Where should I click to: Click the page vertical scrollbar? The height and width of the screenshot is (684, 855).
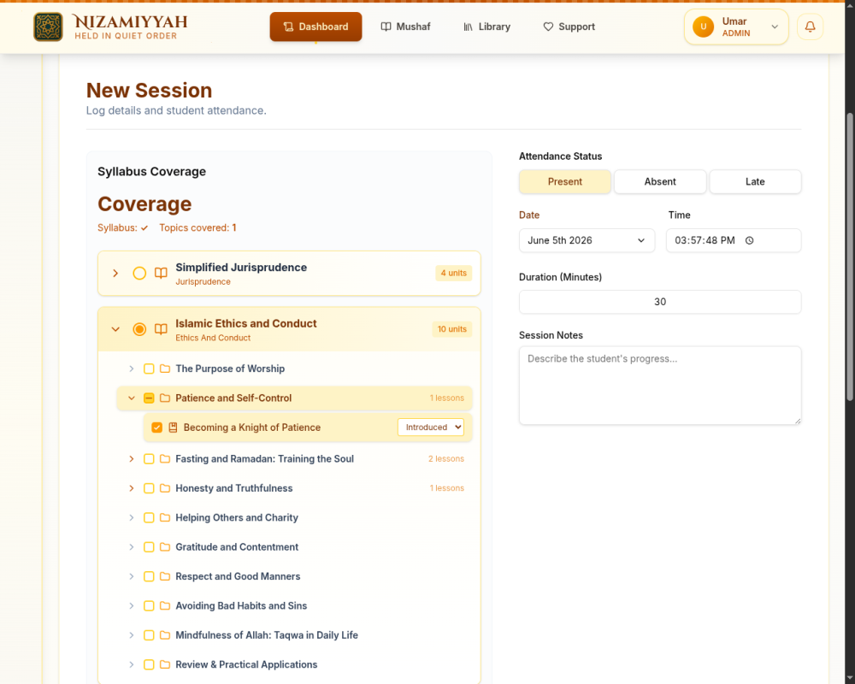[x=850, y=256]
